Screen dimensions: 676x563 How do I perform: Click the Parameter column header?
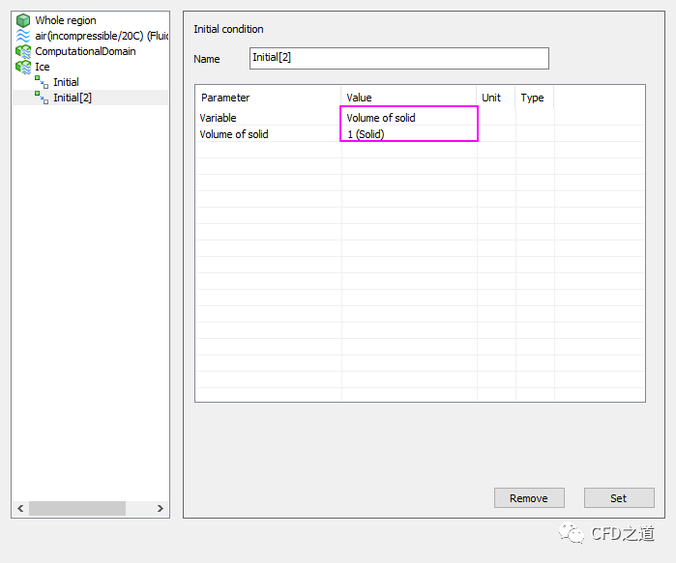pyautogui.click(x=269, y=98)
